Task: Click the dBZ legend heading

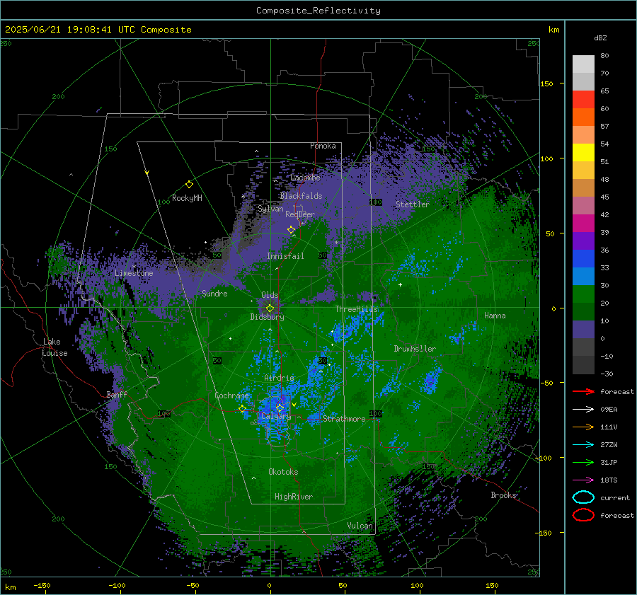Action: tap(600, 37)
